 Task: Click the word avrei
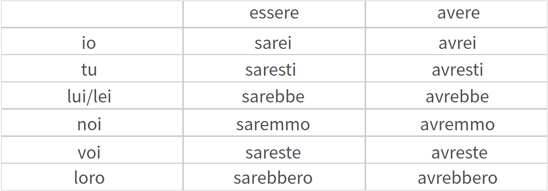pos(457,43)
